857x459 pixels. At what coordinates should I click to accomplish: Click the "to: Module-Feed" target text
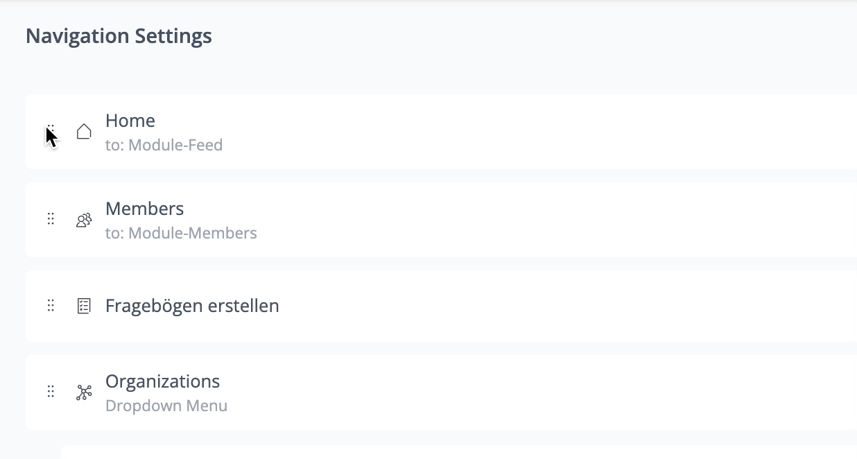pyautogui.click(x=164, y=146)
